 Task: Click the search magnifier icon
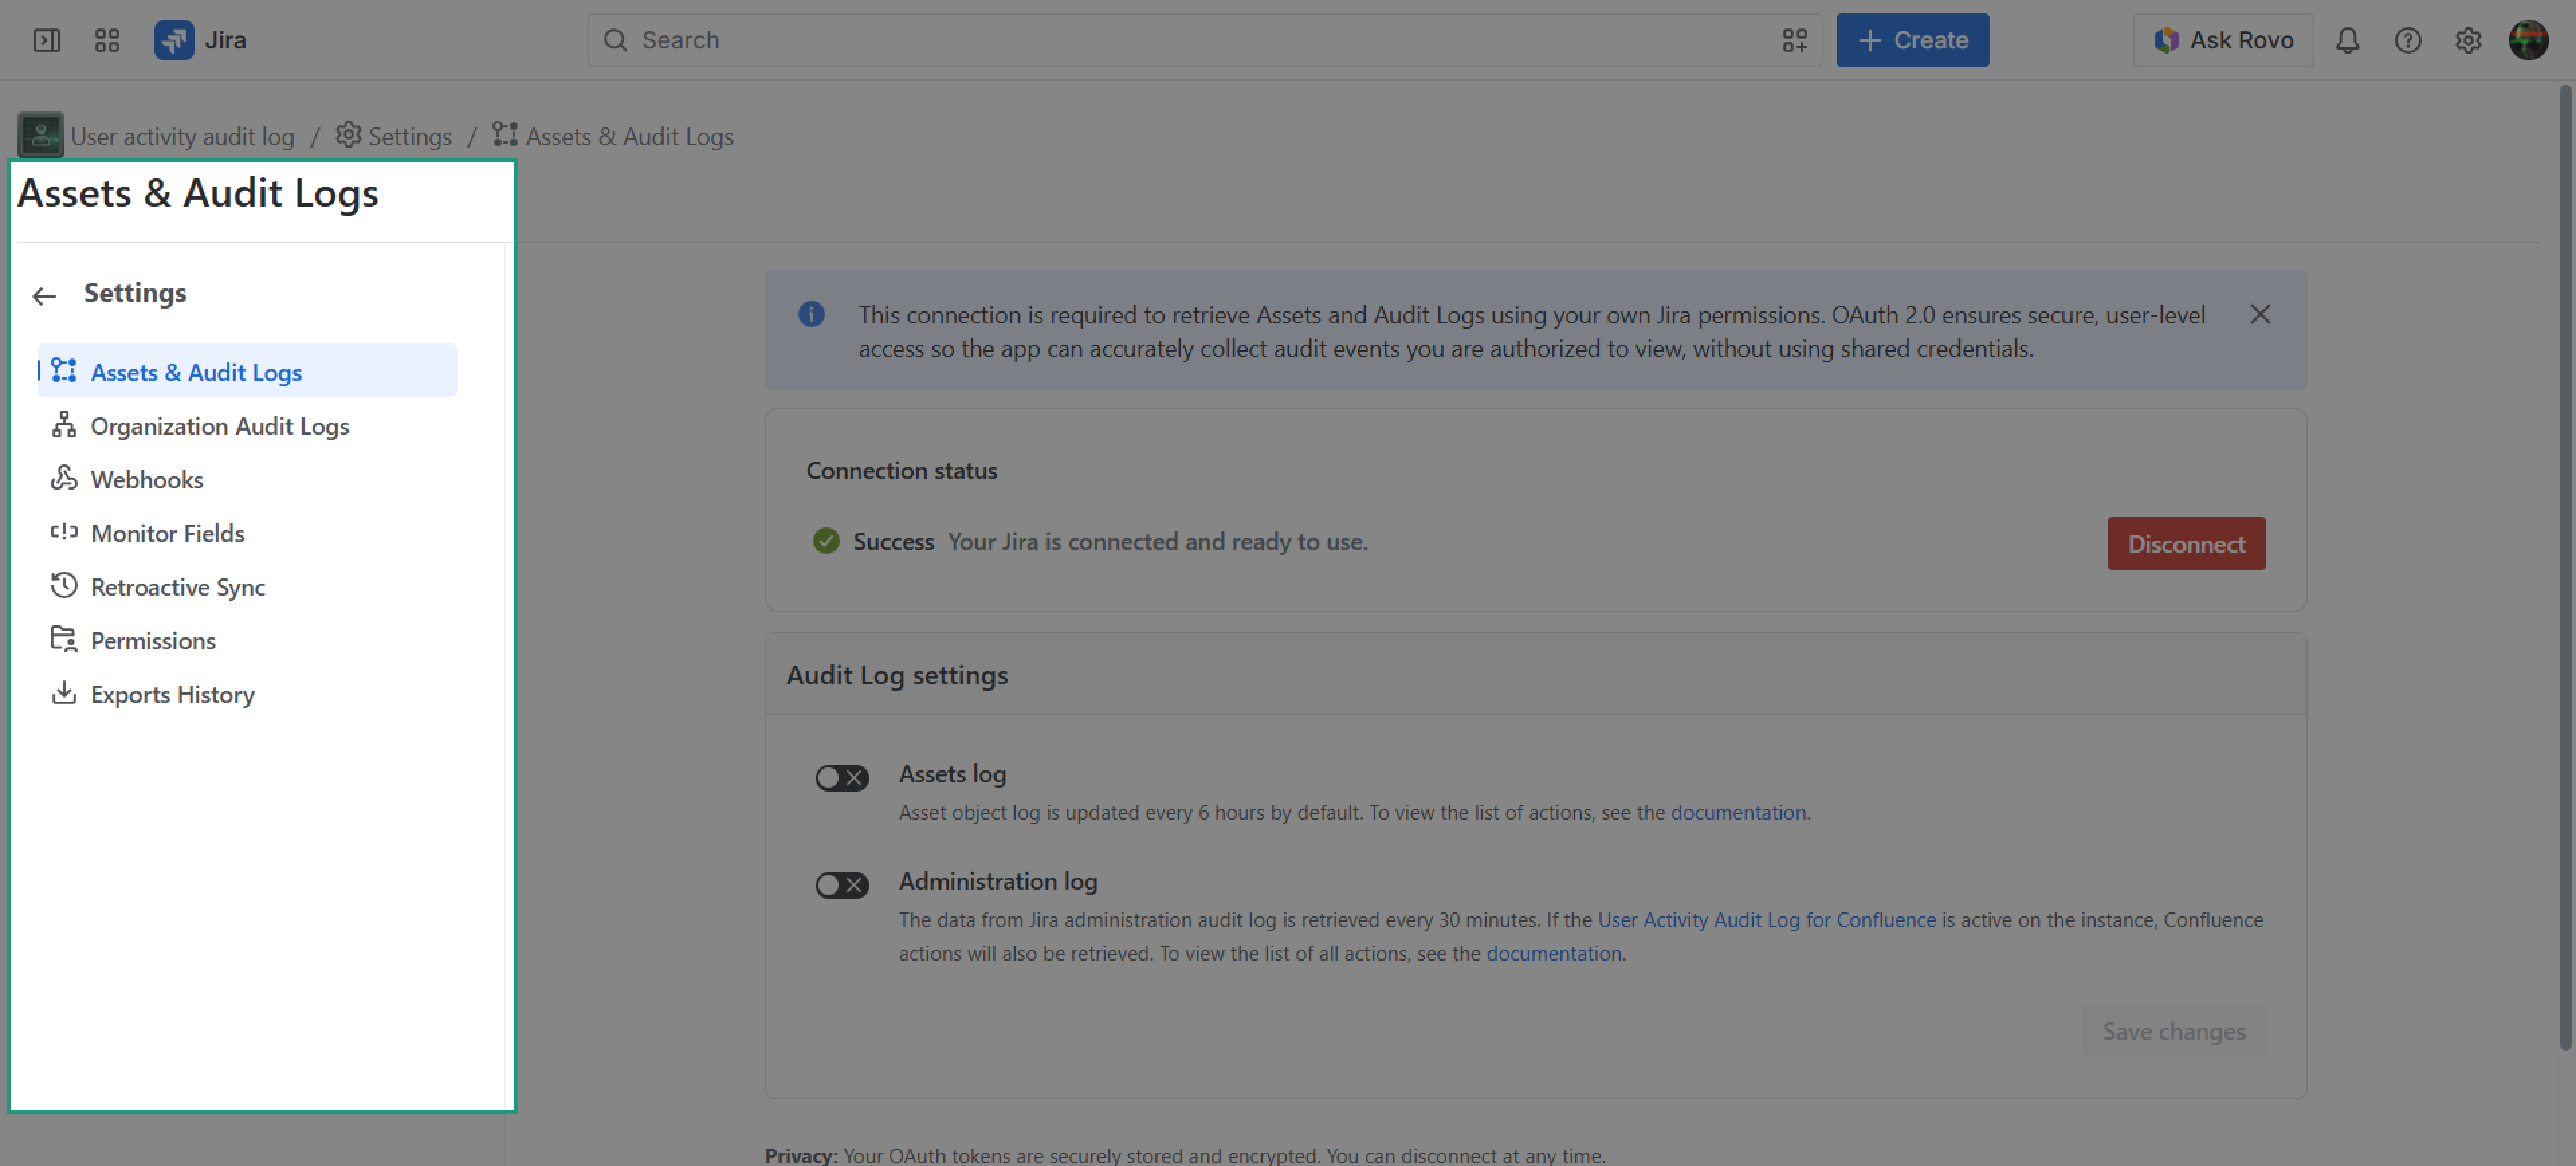point(616,40)
